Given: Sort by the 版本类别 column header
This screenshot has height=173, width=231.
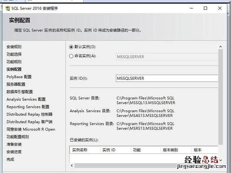Looking at the screenshot, I should coord(170,150).
